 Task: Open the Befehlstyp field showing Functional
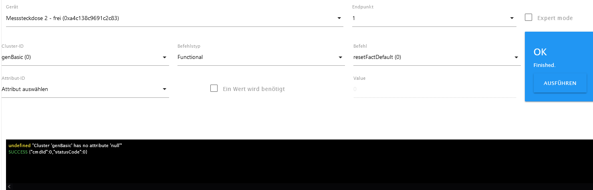coord(256,57)
